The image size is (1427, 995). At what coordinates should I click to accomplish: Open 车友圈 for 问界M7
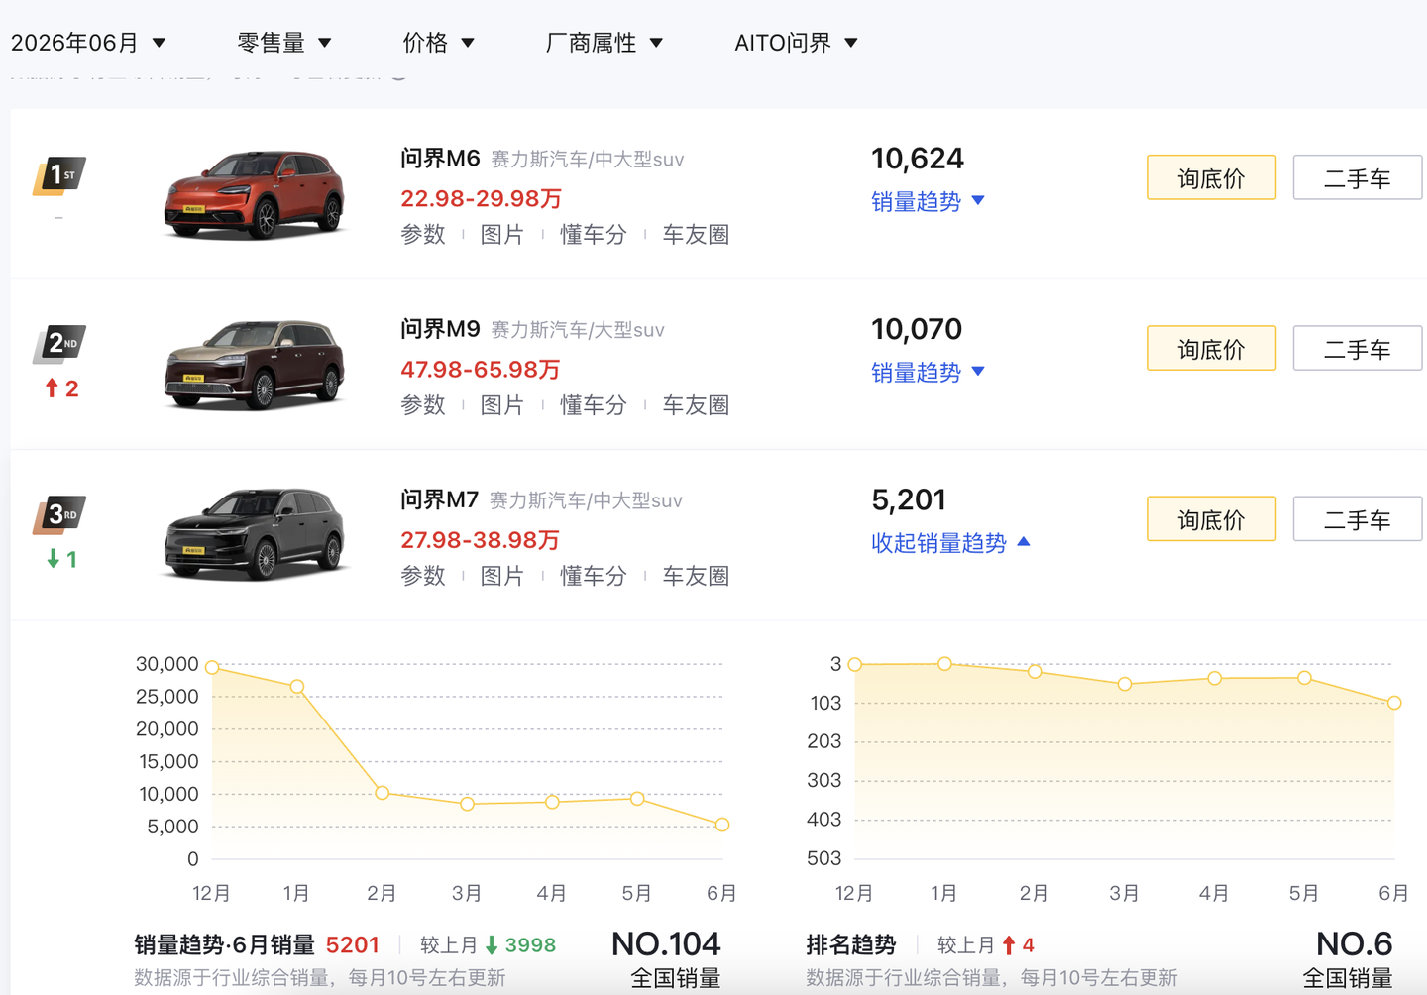696,576
